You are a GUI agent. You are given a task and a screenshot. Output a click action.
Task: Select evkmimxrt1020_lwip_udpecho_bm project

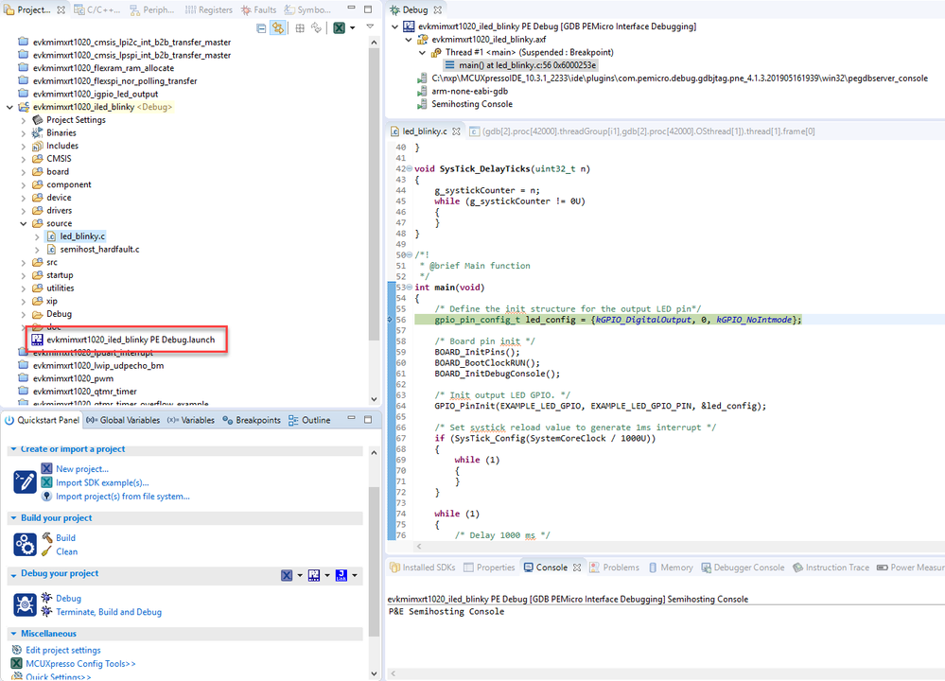(97, 366)
